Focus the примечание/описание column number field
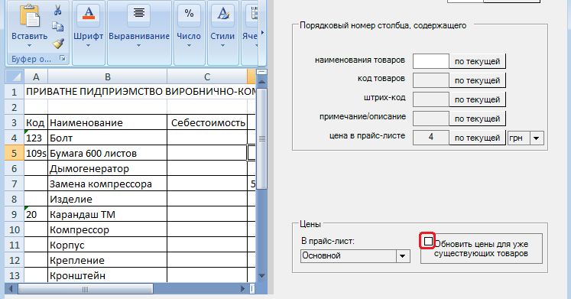Image resolution: width=571 pixels, height=299 pixels. [x=431, y=119]
